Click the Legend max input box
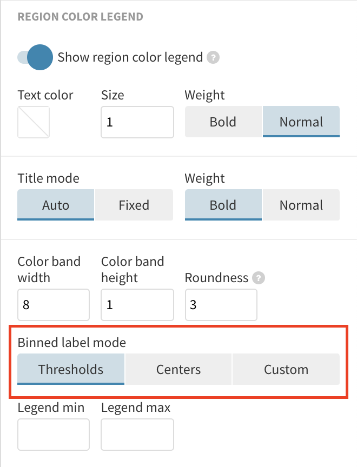 pyautogui.click(x=137, y=435)
